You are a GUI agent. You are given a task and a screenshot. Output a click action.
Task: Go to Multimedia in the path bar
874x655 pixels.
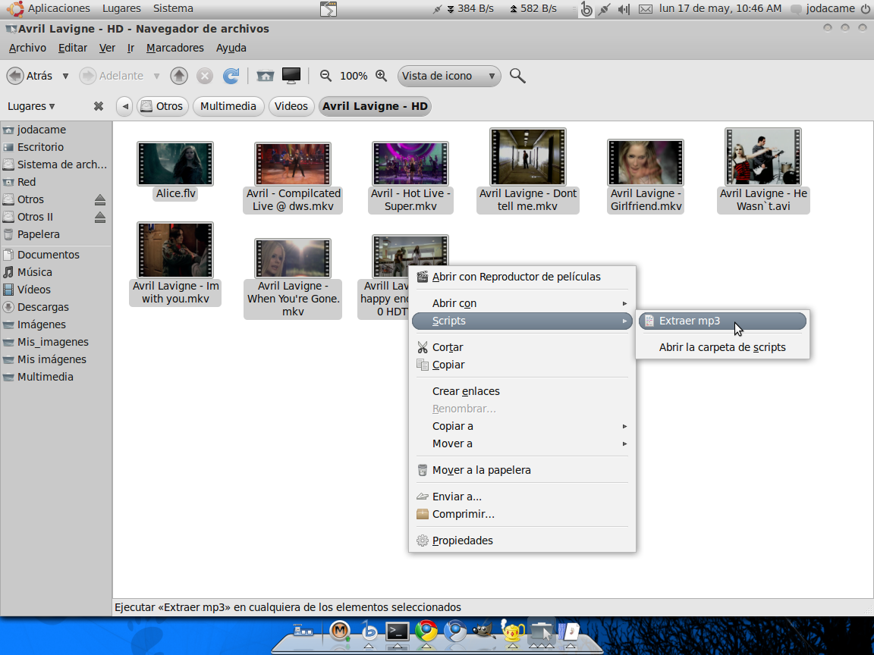pyautogui.click(x=228, y=106)
